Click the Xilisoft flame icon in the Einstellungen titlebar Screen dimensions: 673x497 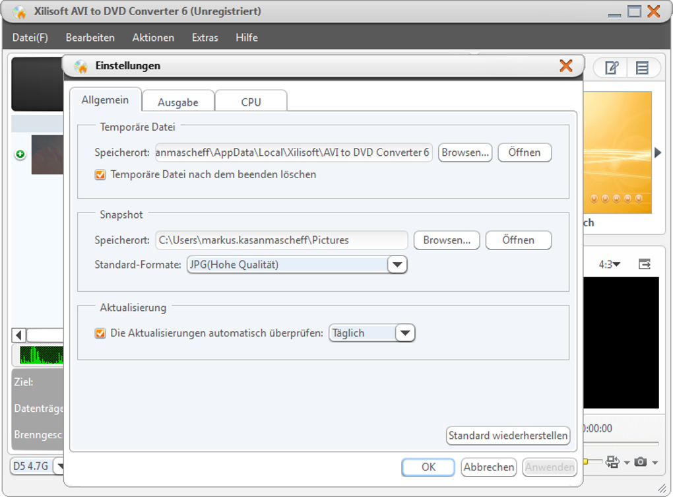pyautogui.click(x=81, y=66)
